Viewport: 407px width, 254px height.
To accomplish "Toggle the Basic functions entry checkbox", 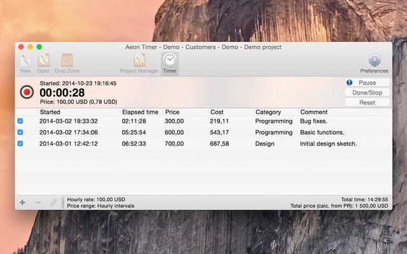I will pyautogui.click(x=20, y=132).
